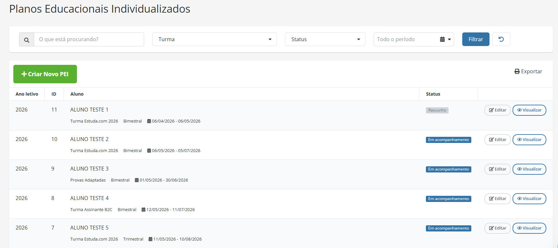This screenshot has width=558, height=248.
Task: Select the name ALUNO TESTE 1
Action: (x=89, y=110)
